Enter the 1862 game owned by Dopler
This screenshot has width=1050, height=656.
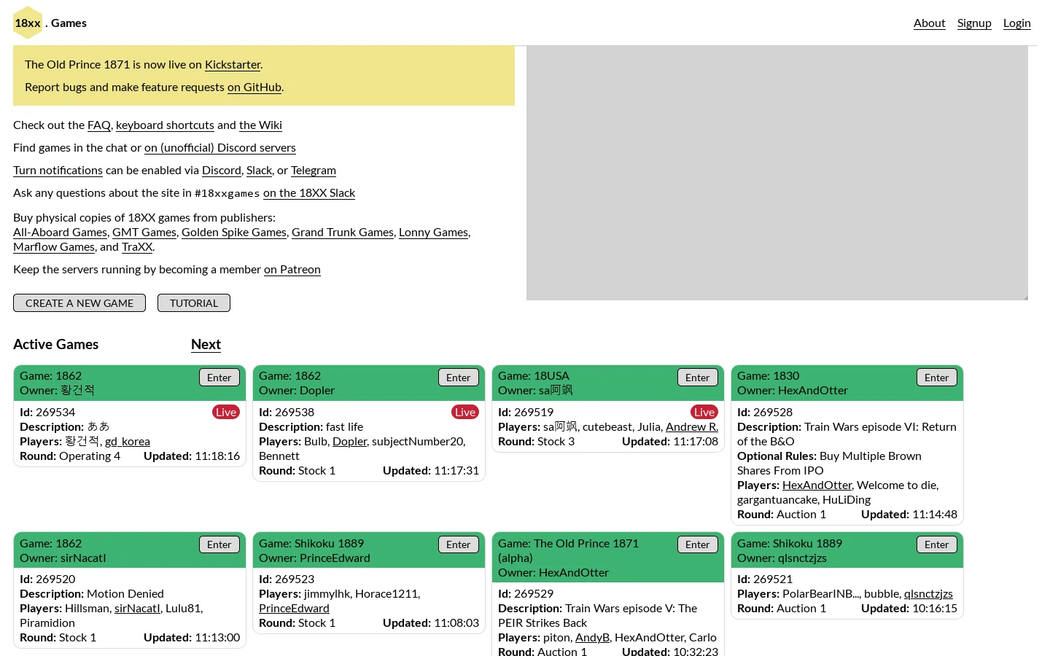click(459, 378)
